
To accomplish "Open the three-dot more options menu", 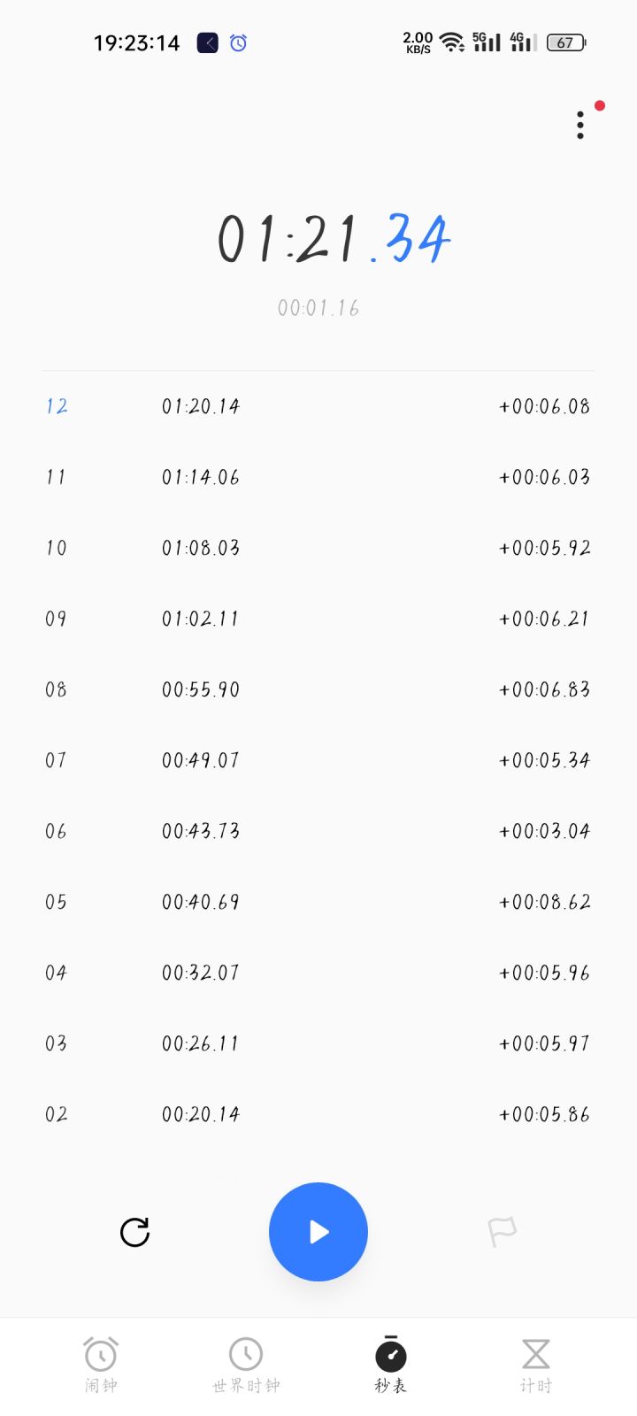I will 580,126.
